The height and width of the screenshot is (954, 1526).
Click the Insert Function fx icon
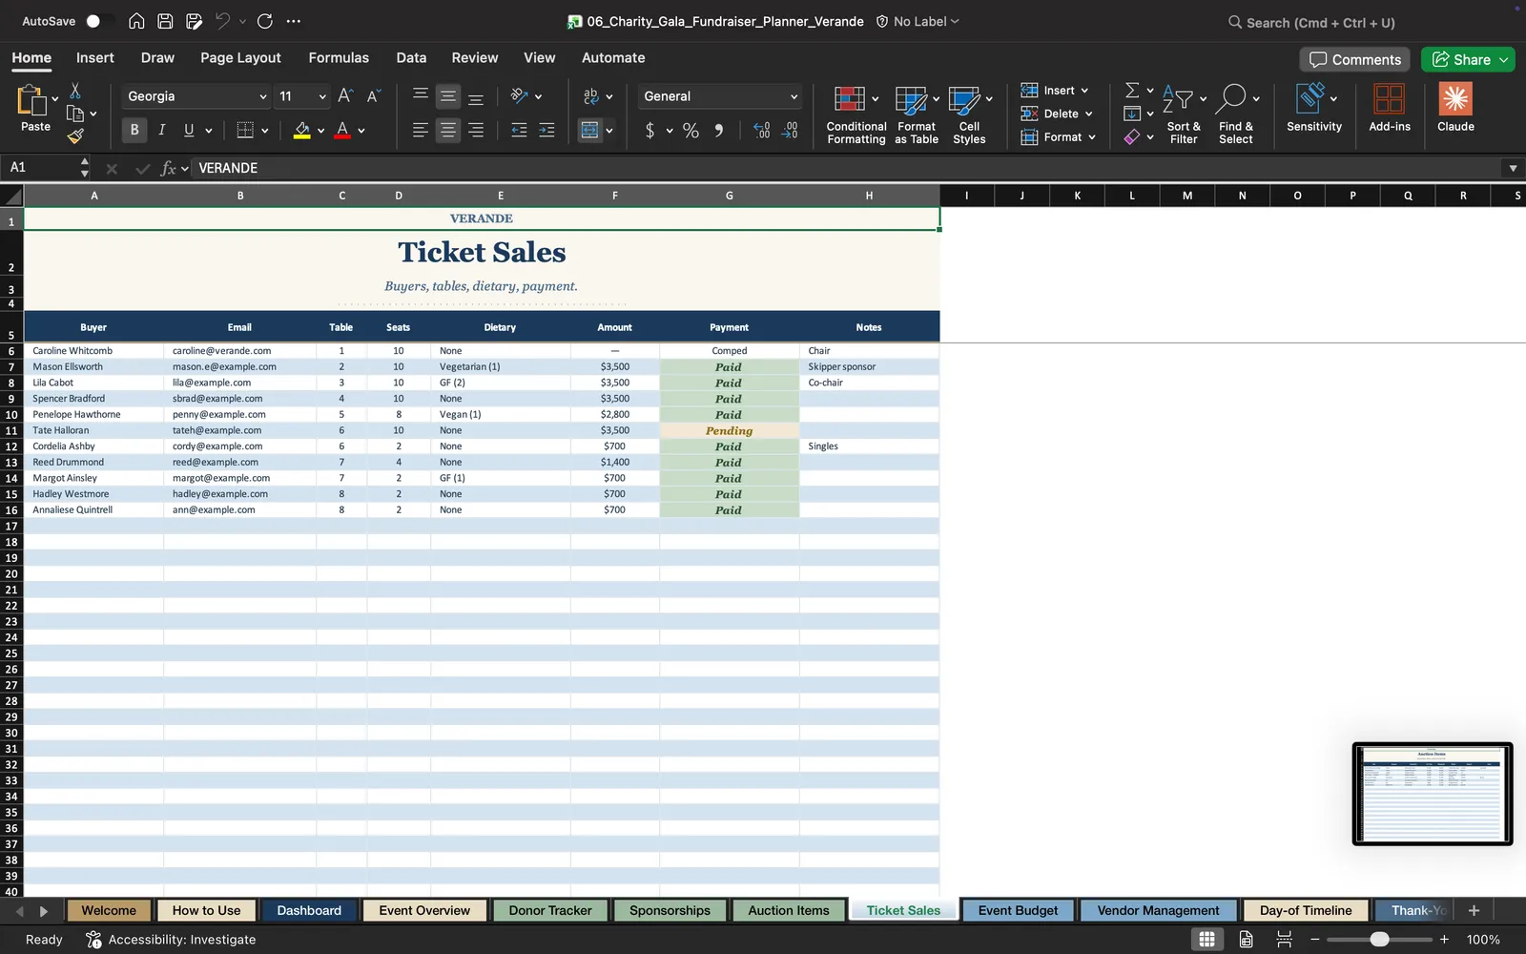(169, 168)
